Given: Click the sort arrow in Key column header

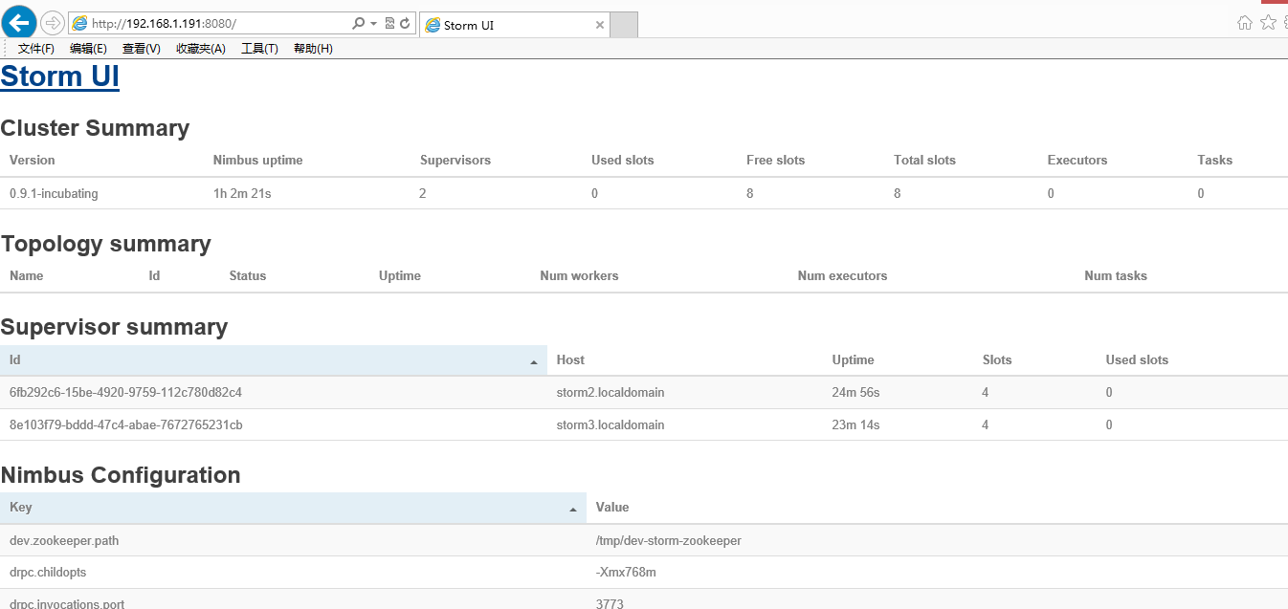Looking at the screenshot, I should (573, 511).
